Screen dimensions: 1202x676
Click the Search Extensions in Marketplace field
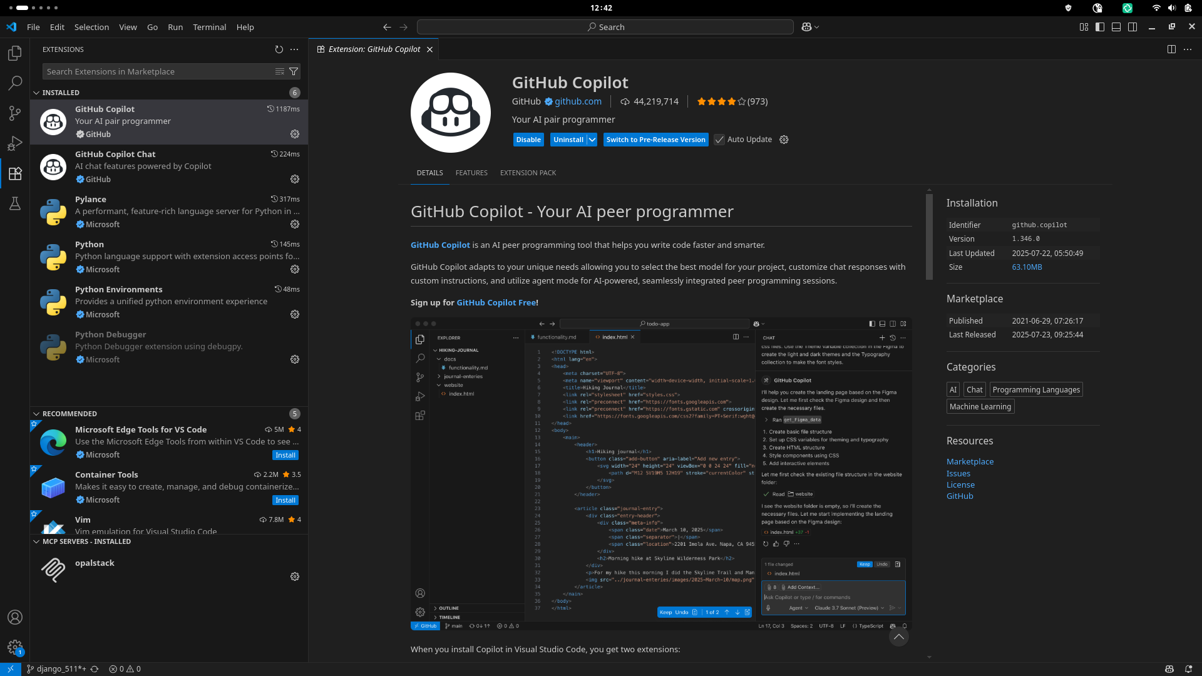click(x=157, y=71)
